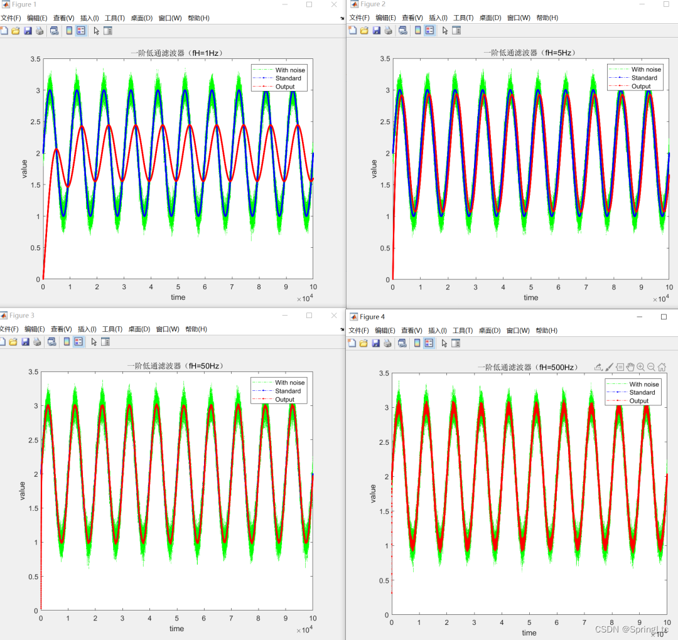Viewport: 678px width, 640px height.
Task: Toggle Insert Colorbar in Figure 2 toolbar
Action: click(x=417, y=30)
